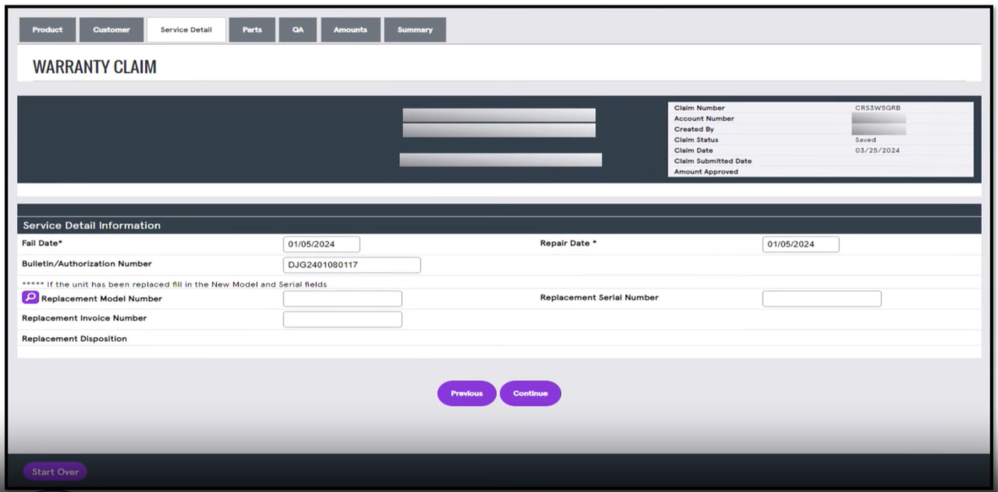Stay on the Service Detail tab
The height and width of the screenshot is (492, 998).
(x=186, y=29)
